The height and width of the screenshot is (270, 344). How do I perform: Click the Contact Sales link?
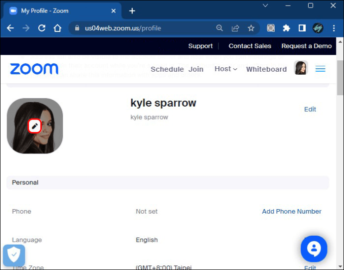pos(250,46)
